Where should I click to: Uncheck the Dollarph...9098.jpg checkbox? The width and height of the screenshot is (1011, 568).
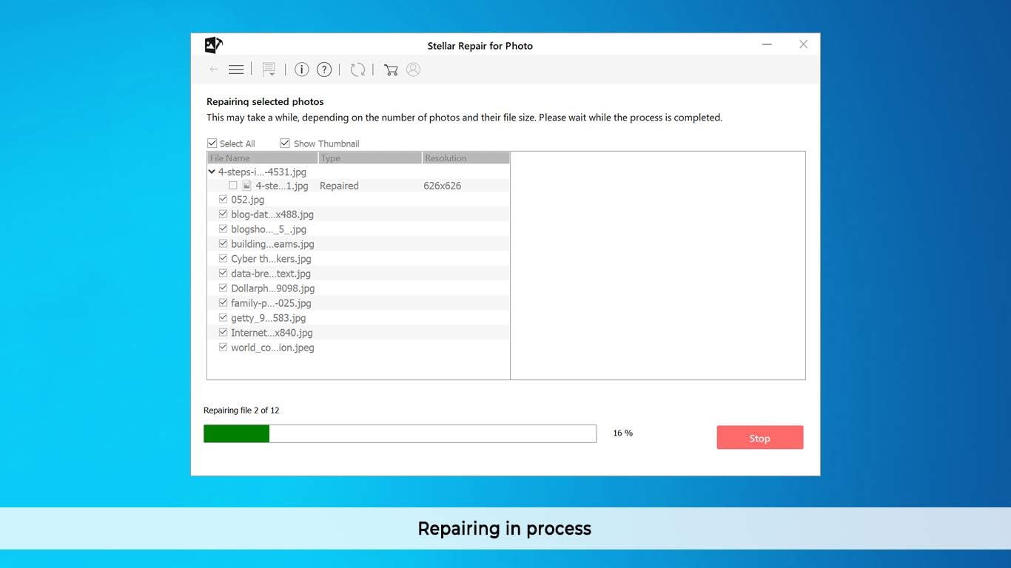pos(223,288)
